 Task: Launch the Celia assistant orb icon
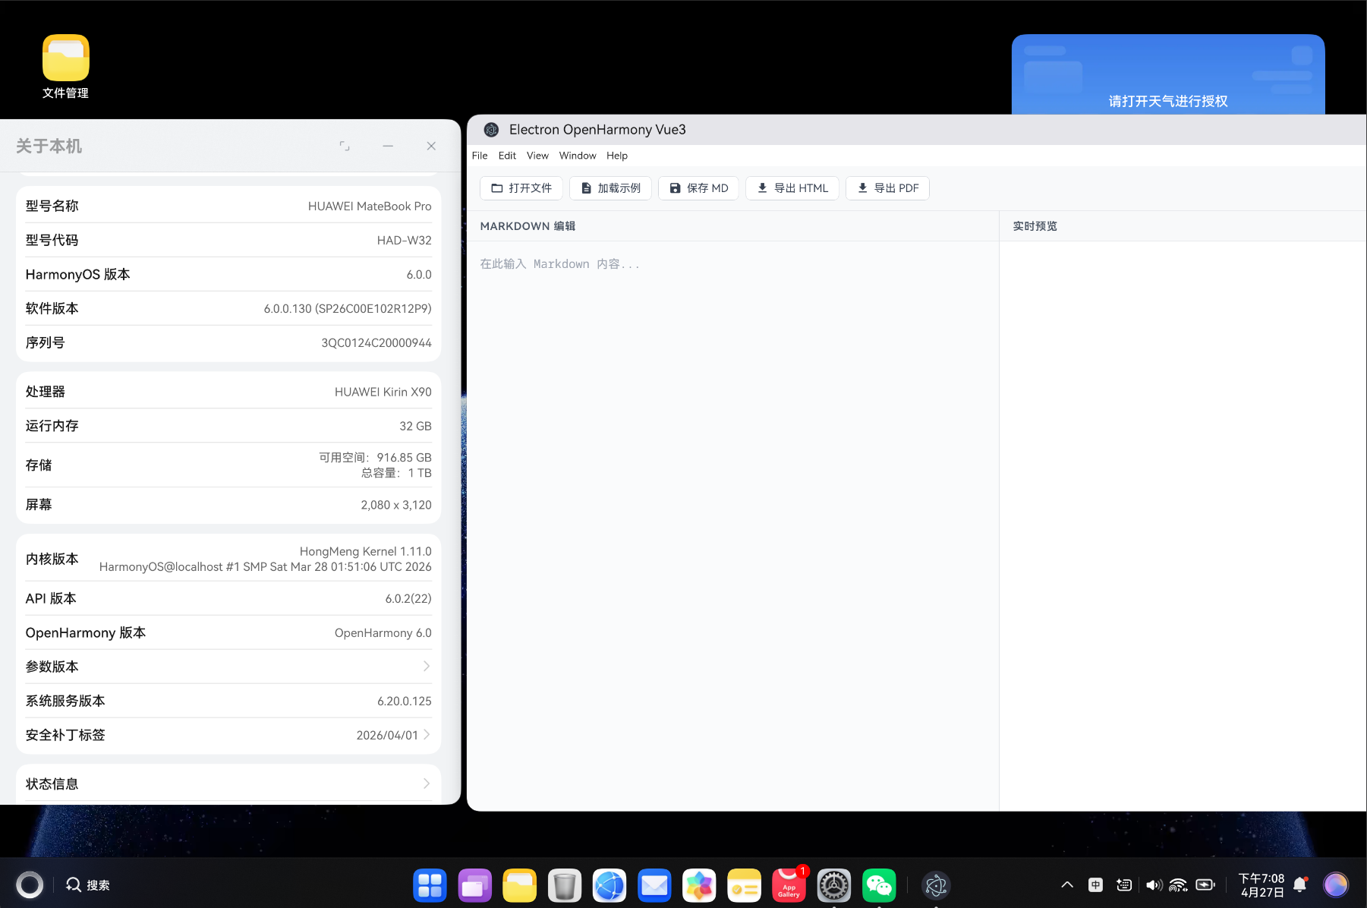1336,884
